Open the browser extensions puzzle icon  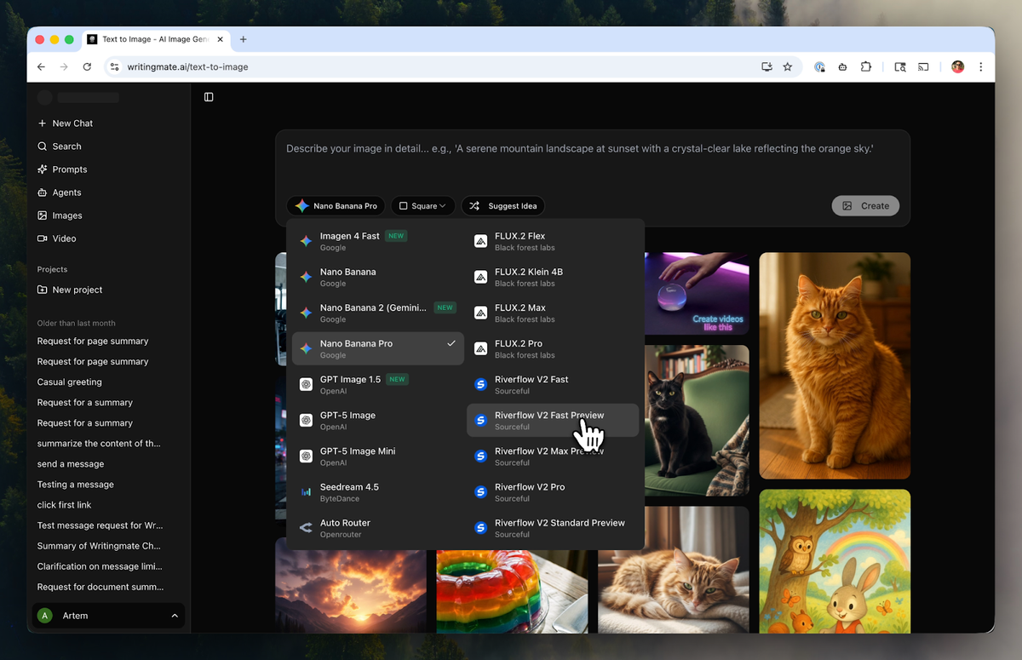pyautogui.click(x=866, y=66)
